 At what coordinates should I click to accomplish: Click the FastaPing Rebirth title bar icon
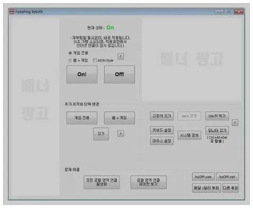tap(12, 12)
